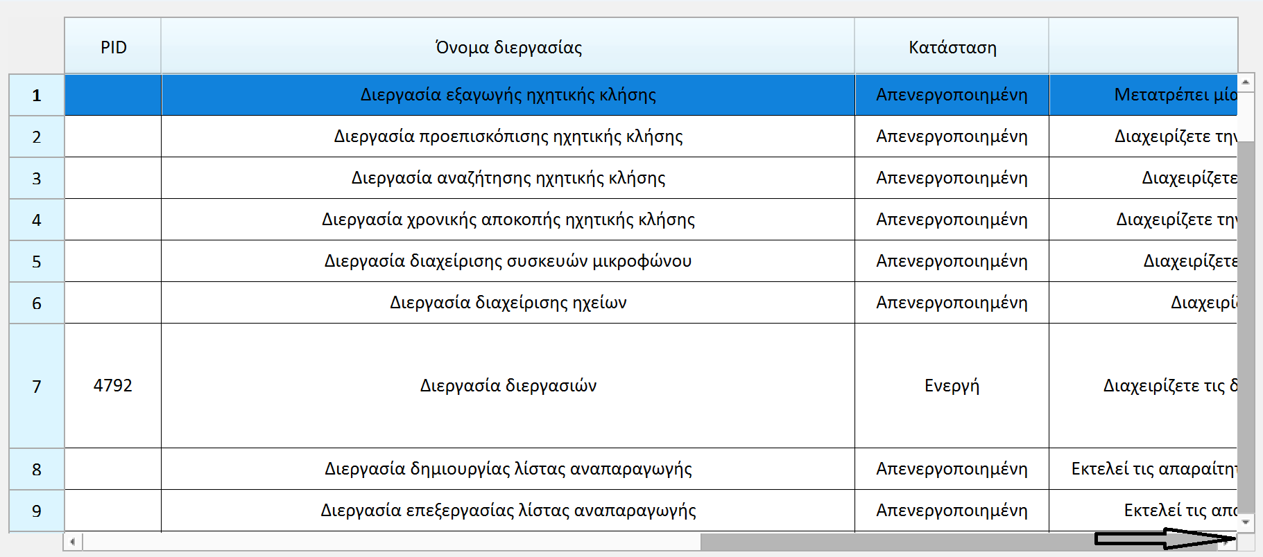Click the Διαχειρίζετε τις description cell
Viewport: 1263px width, 557px height.
1143,386
